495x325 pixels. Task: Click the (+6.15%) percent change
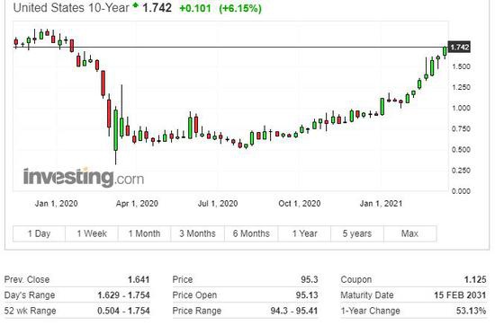240,8
